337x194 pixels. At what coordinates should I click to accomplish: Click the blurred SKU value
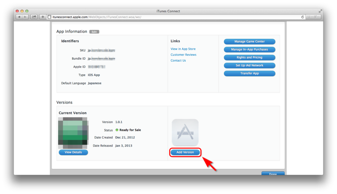click(x=102, y=50)
